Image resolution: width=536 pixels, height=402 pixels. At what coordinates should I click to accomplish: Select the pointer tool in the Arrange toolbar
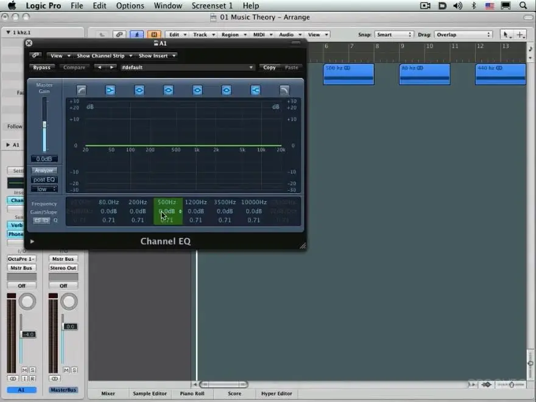point(506,35)
